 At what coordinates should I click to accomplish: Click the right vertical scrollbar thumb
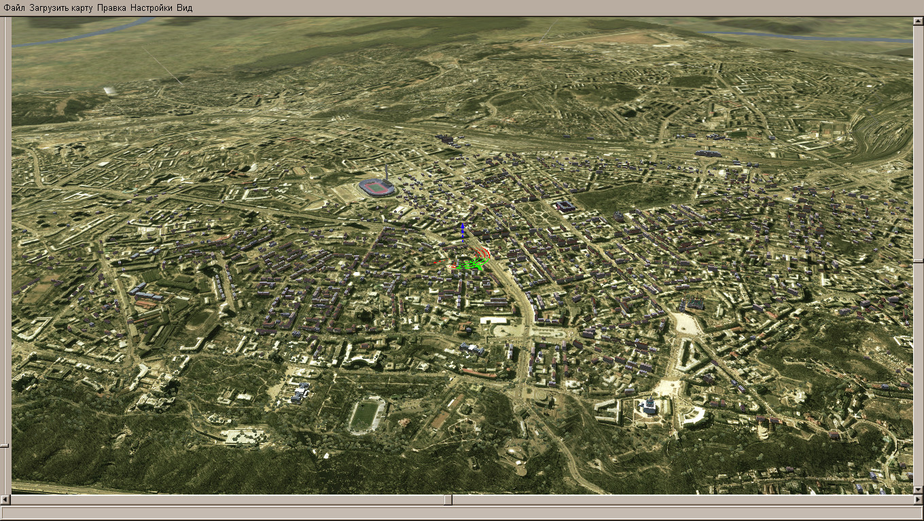[x=918, y=260]
